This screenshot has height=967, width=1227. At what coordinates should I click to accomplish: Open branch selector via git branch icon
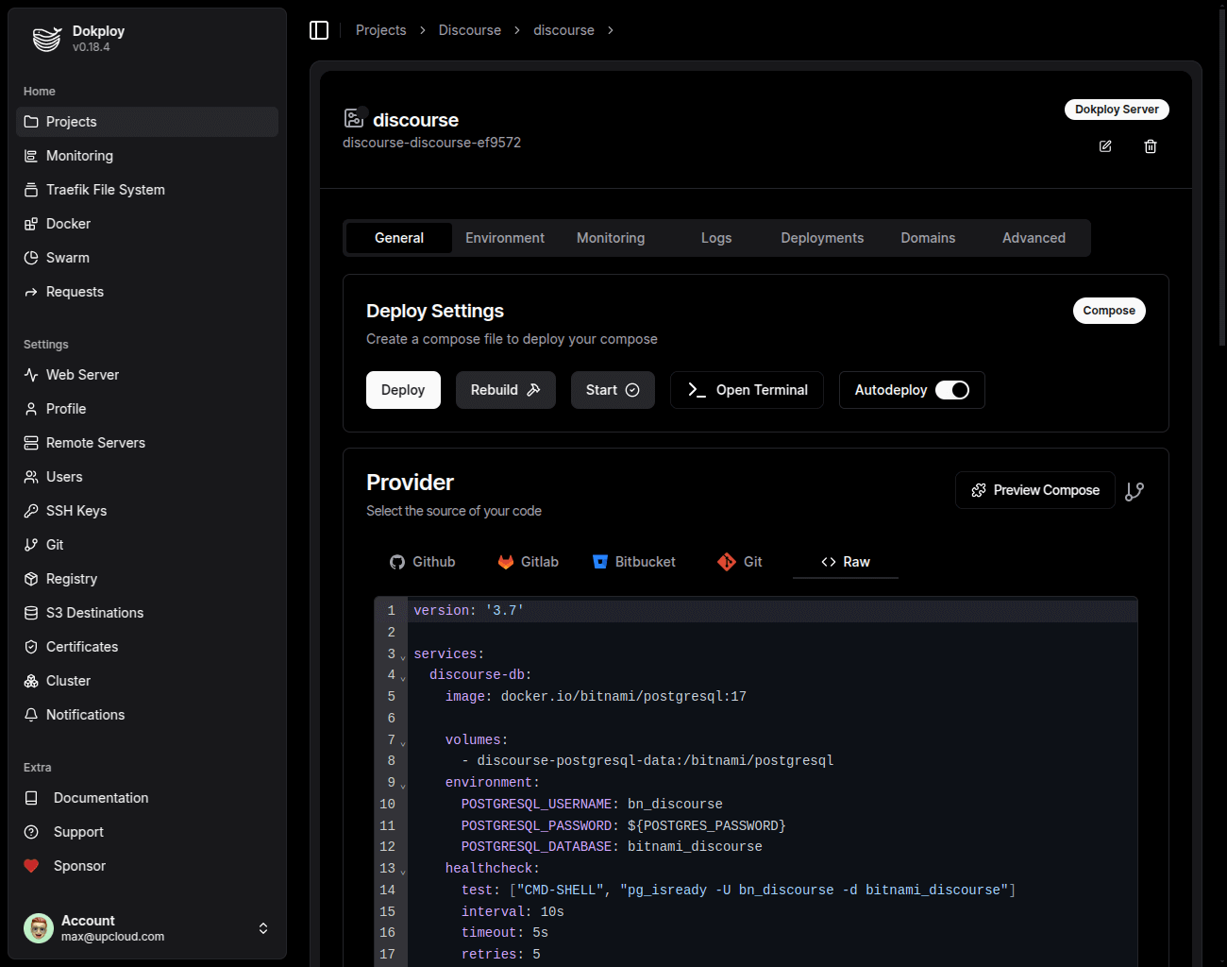tap(1135, 490)
